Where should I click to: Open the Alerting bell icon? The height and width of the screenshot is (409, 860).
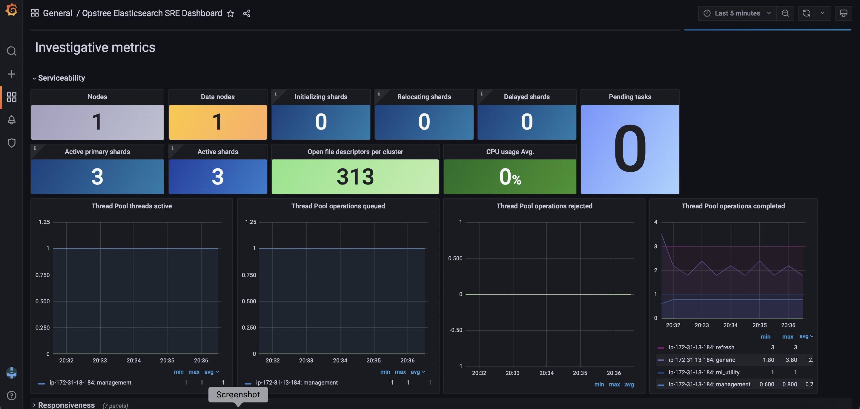point(11,119)
